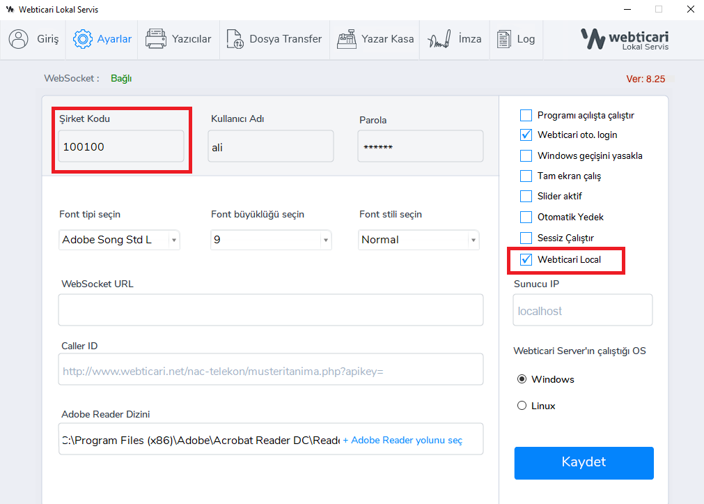Uncheck the Webticari oto. login checkbox
The image size is (704, 504).
click(526, 135)
